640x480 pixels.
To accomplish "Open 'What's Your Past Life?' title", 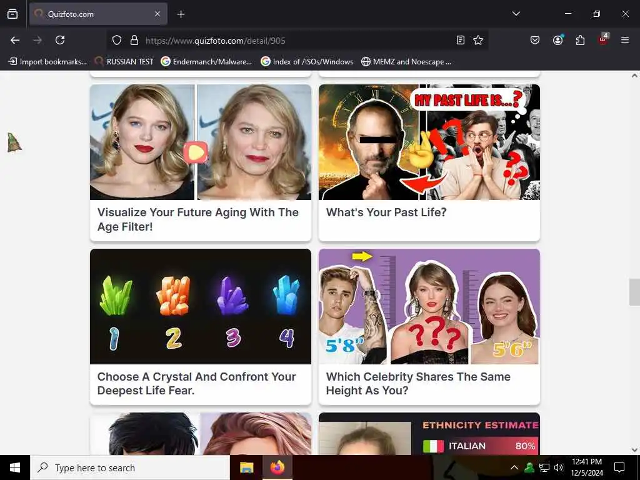I will point(386,212).
